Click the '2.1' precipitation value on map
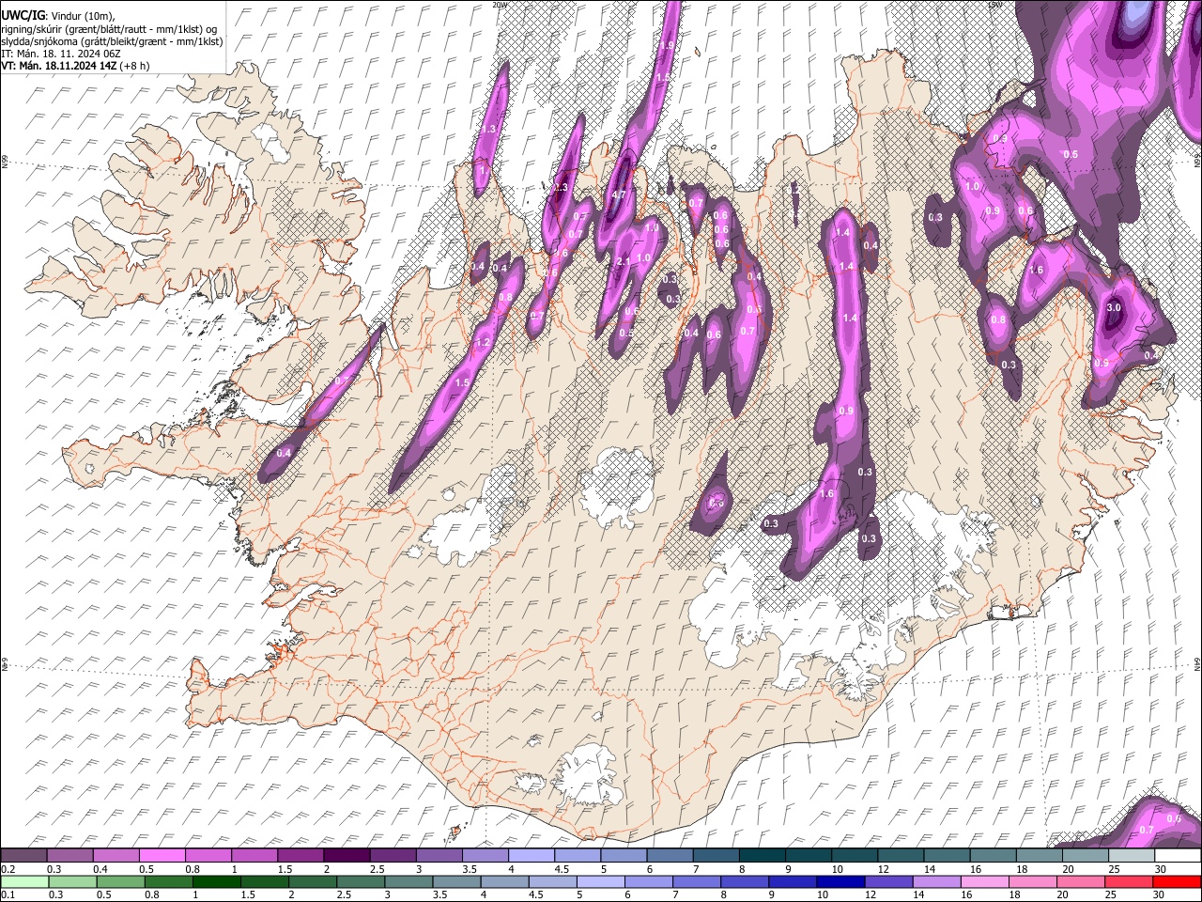 pyautogui.click(x=623, y=261)
